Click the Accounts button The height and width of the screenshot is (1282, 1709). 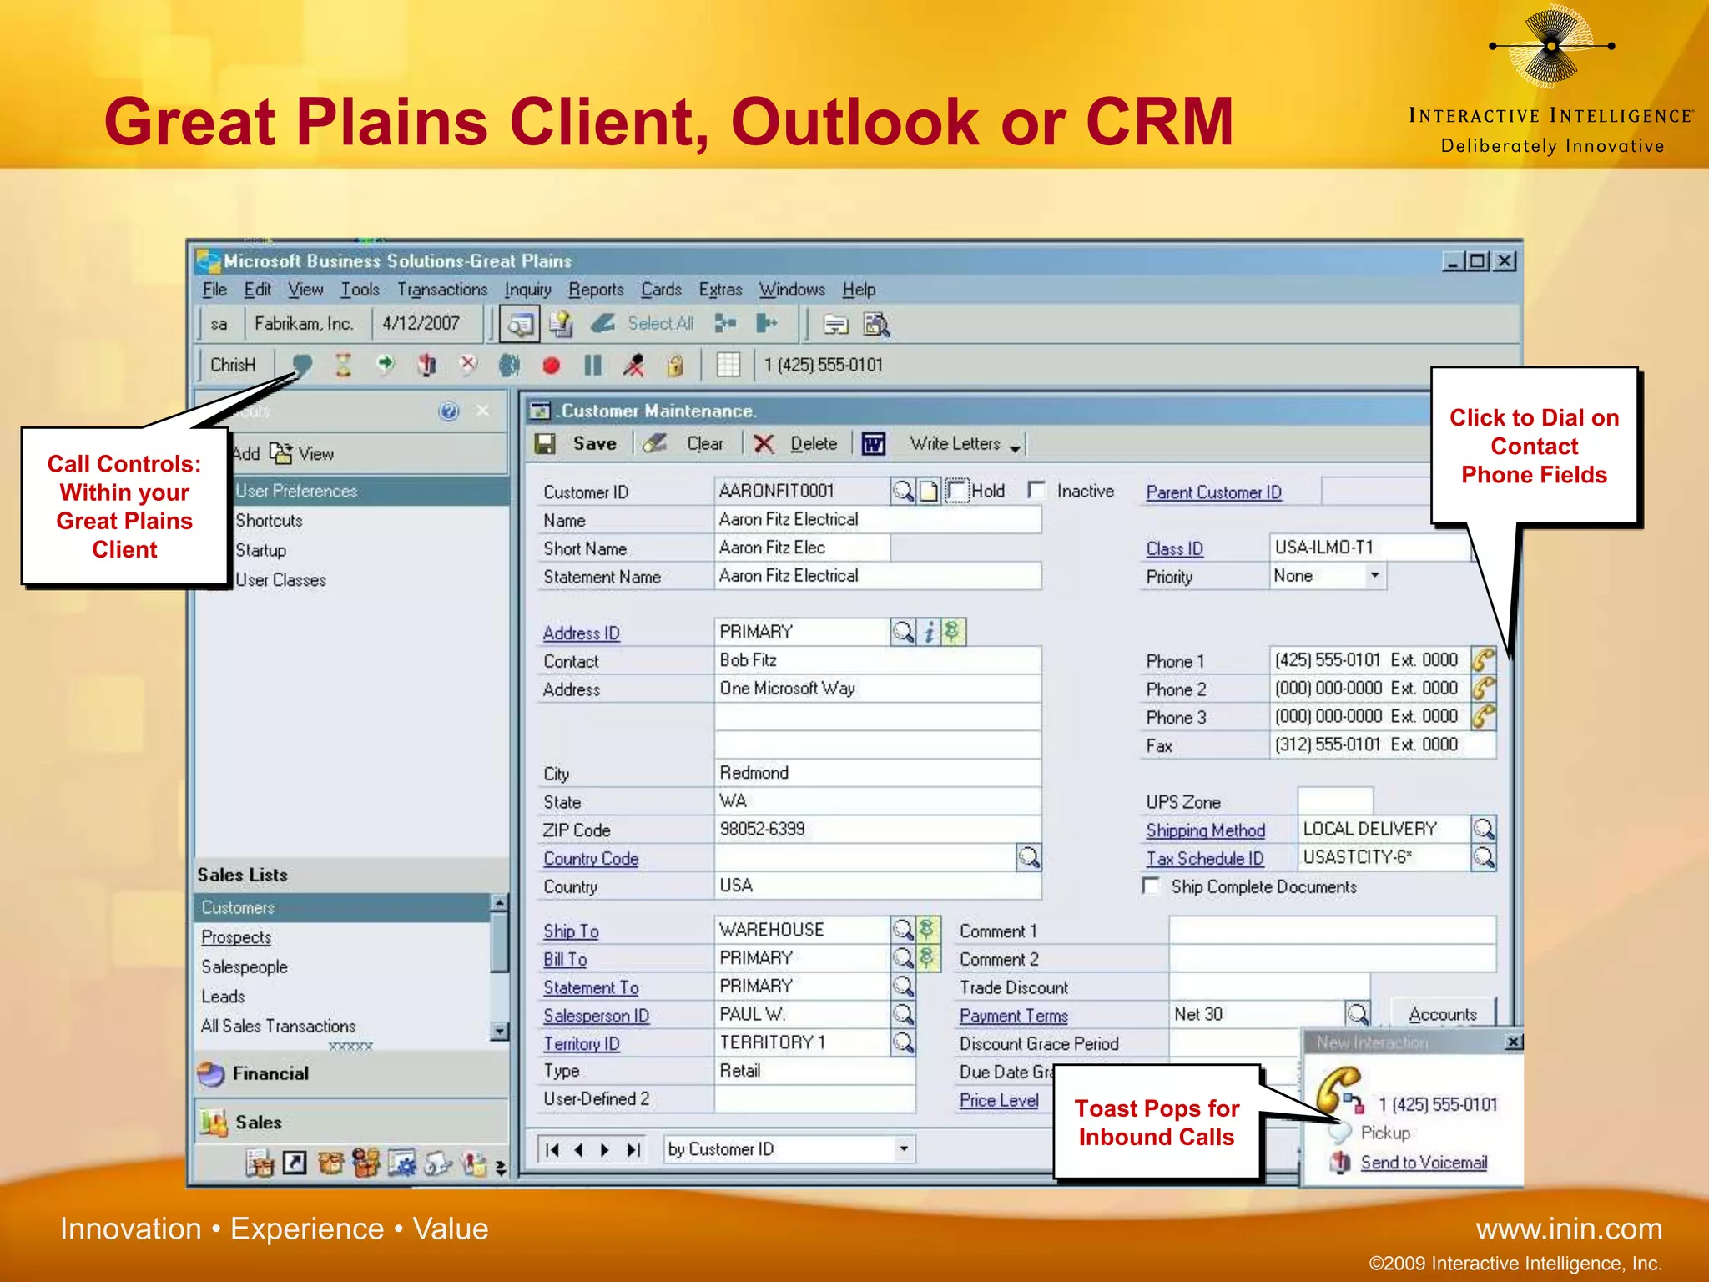pos(1442,1014)
